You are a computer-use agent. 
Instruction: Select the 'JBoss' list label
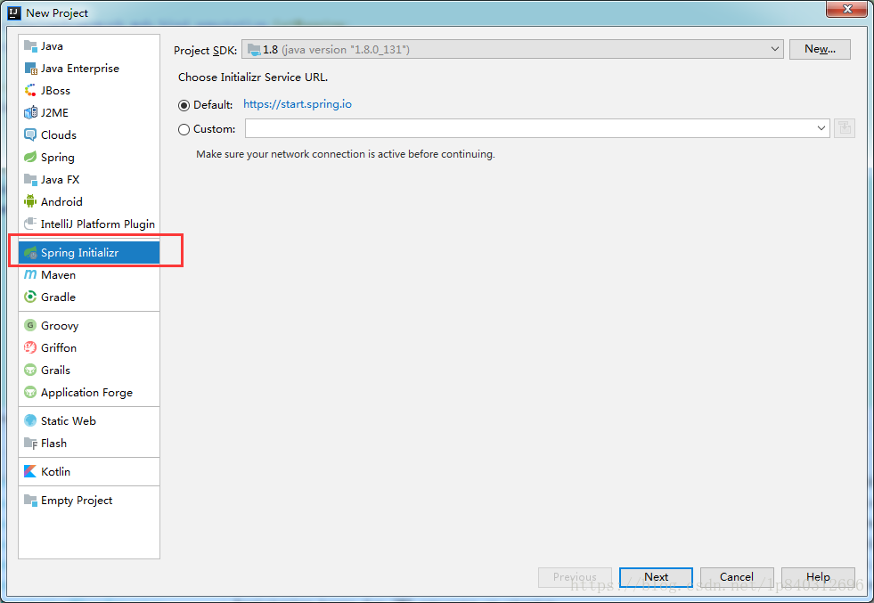coord(55,90)
